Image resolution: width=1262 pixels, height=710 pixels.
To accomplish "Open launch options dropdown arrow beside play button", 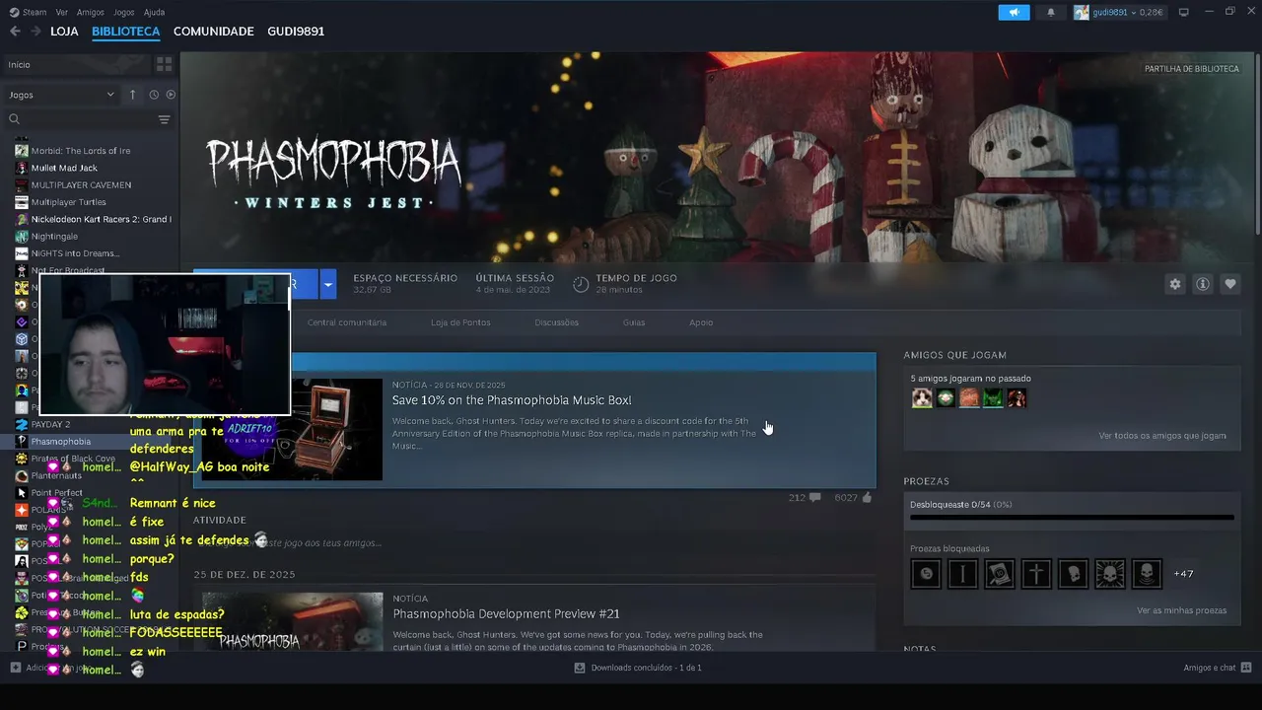I will [x=328, y=284].
